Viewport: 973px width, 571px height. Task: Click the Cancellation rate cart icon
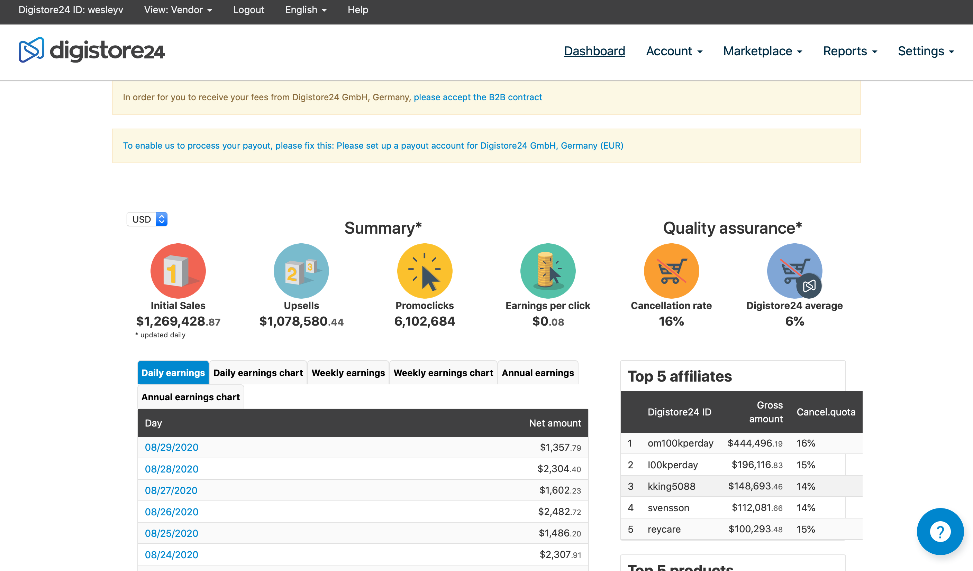coord(672,271)
